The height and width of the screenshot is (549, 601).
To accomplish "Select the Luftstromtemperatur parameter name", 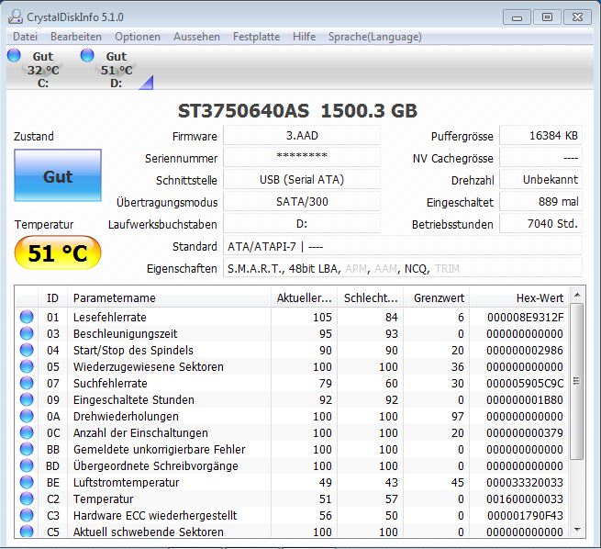I will tap(126, 482).
